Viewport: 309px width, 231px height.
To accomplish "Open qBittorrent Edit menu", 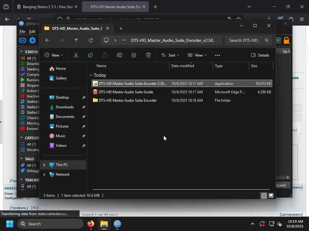I will (32, 31).
